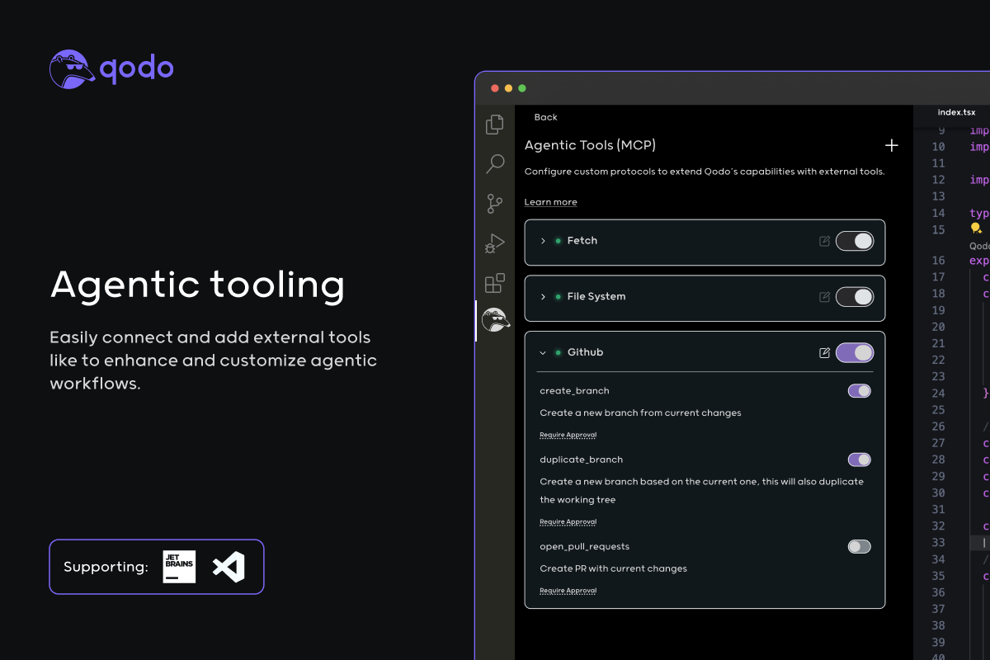The width and height of the screenshot is (990, 660).
Task: Click the Back button
Action: (x=545, y=117)
